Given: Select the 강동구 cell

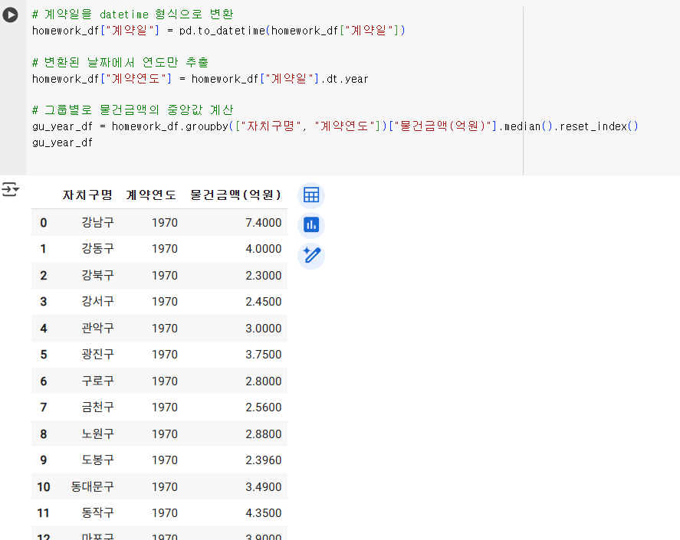Looking at the screenshot, I should coord(97,248).
